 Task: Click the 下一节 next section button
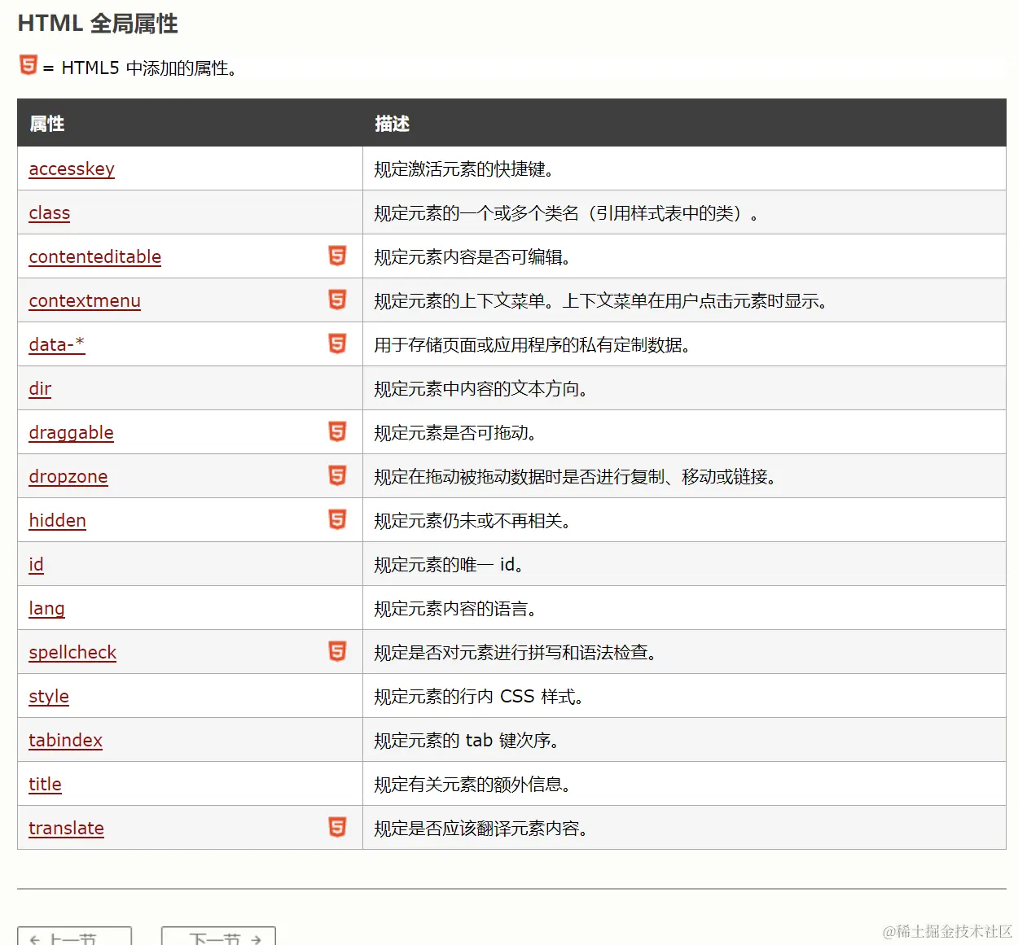[218, 936]
